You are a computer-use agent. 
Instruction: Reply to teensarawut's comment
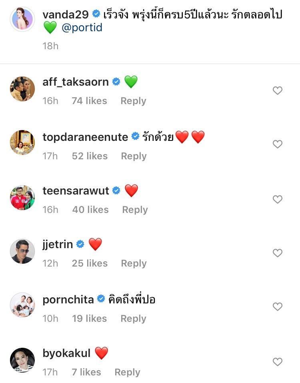(x=135, y=210)
